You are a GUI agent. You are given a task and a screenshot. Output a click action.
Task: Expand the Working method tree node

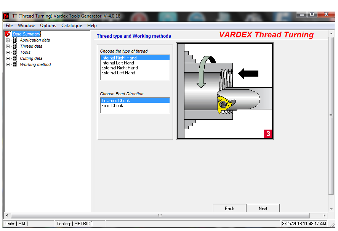[8, 64]
